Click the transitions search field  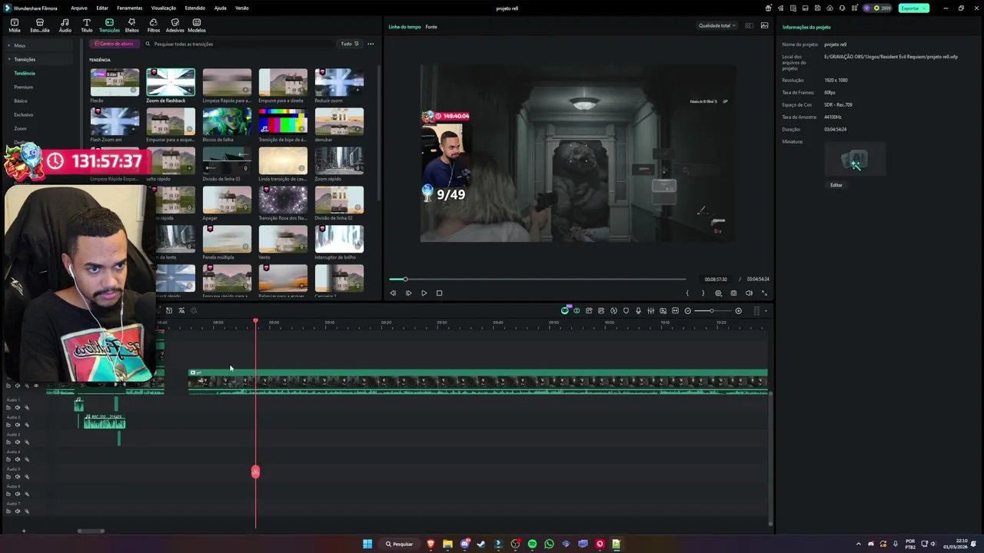238,44
